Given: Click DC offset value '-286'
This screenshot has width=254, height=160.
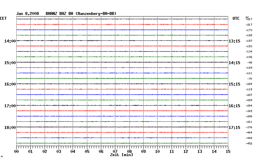Looking at the screenshot, I should (x=249, y=116).
